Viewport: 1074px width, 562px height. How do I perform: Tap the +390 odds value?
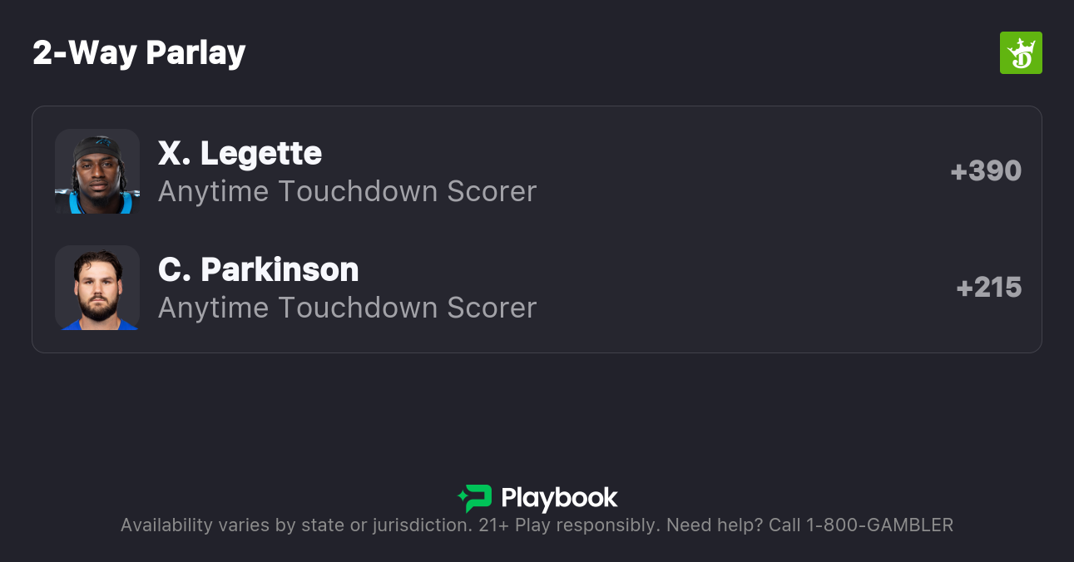coord(986,171)
